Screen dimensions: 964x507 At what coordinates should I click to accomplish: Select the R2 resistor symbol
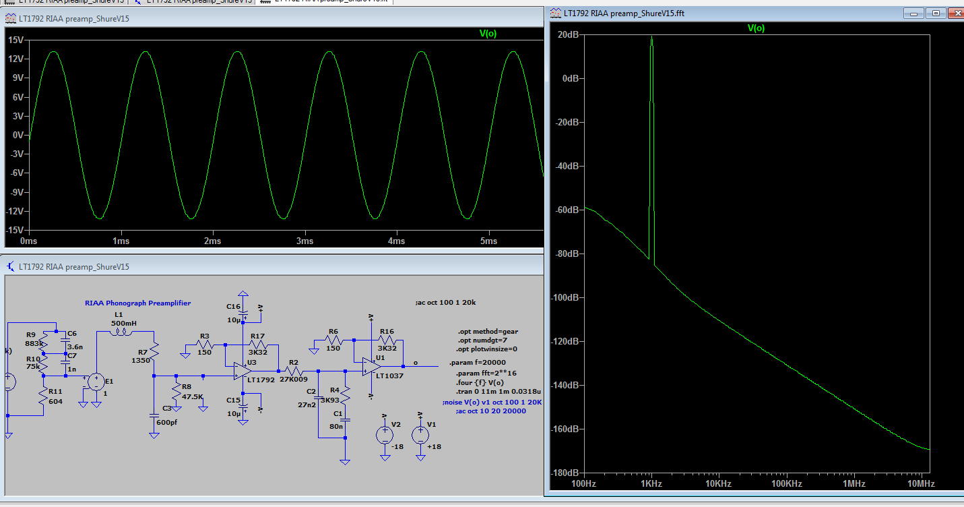point(294,371)
